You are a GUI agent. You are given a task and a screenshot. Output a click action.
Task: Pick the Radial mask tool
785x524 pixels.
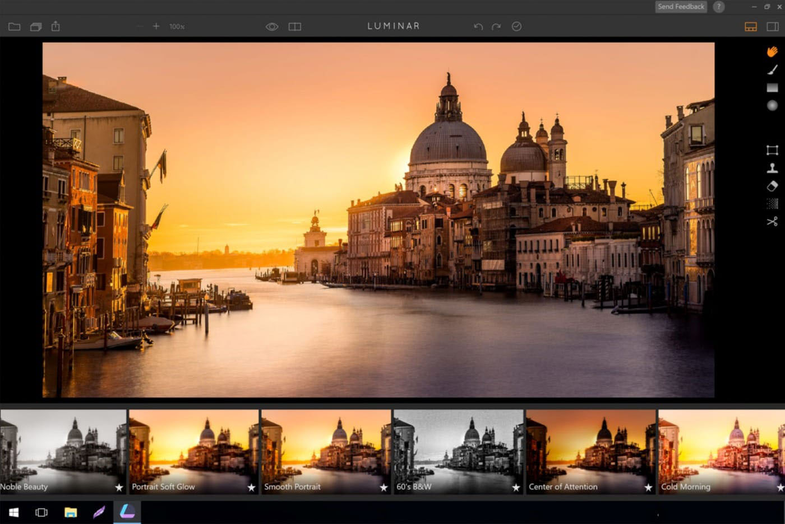pyautogui.click(x=772, y=105)
